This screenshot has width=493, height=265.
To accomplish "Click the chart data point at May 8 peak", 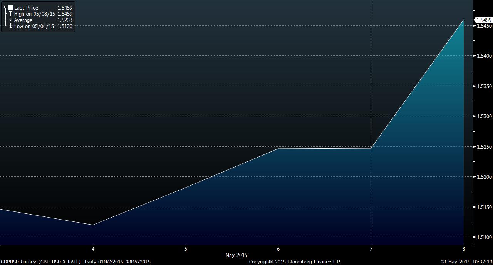I will (x=463, y=20).
